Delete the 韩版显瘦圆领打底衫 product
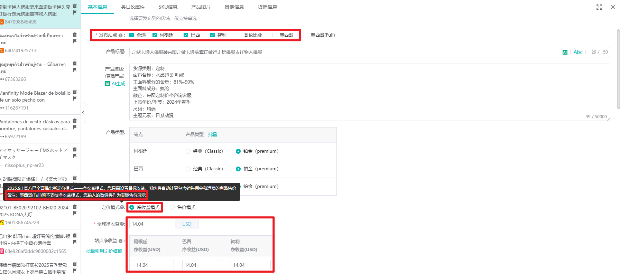Screen dimensions: 620x274 pos(75,264)
